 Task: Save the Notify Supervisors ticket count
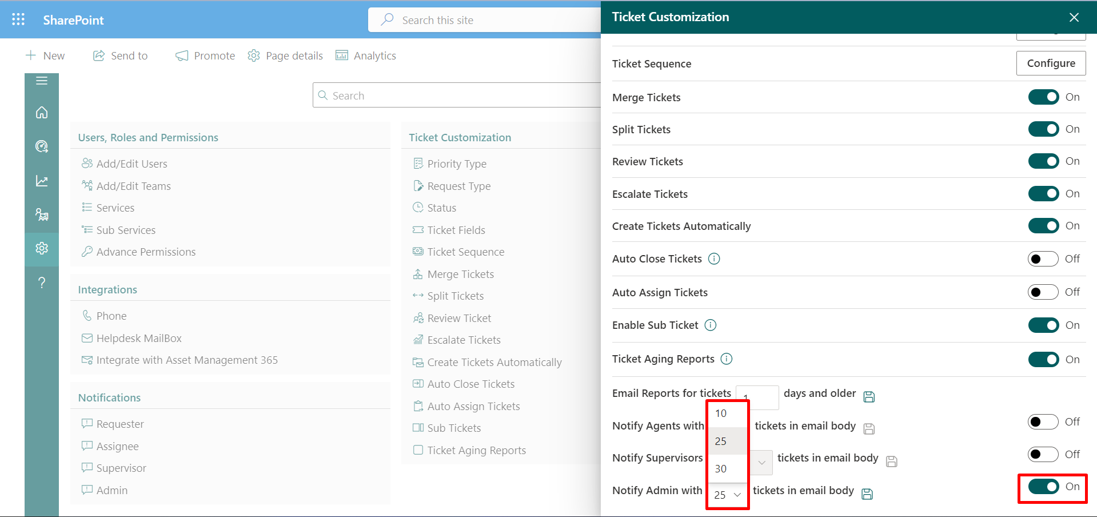pyautogui.click(x=892, y=461)
